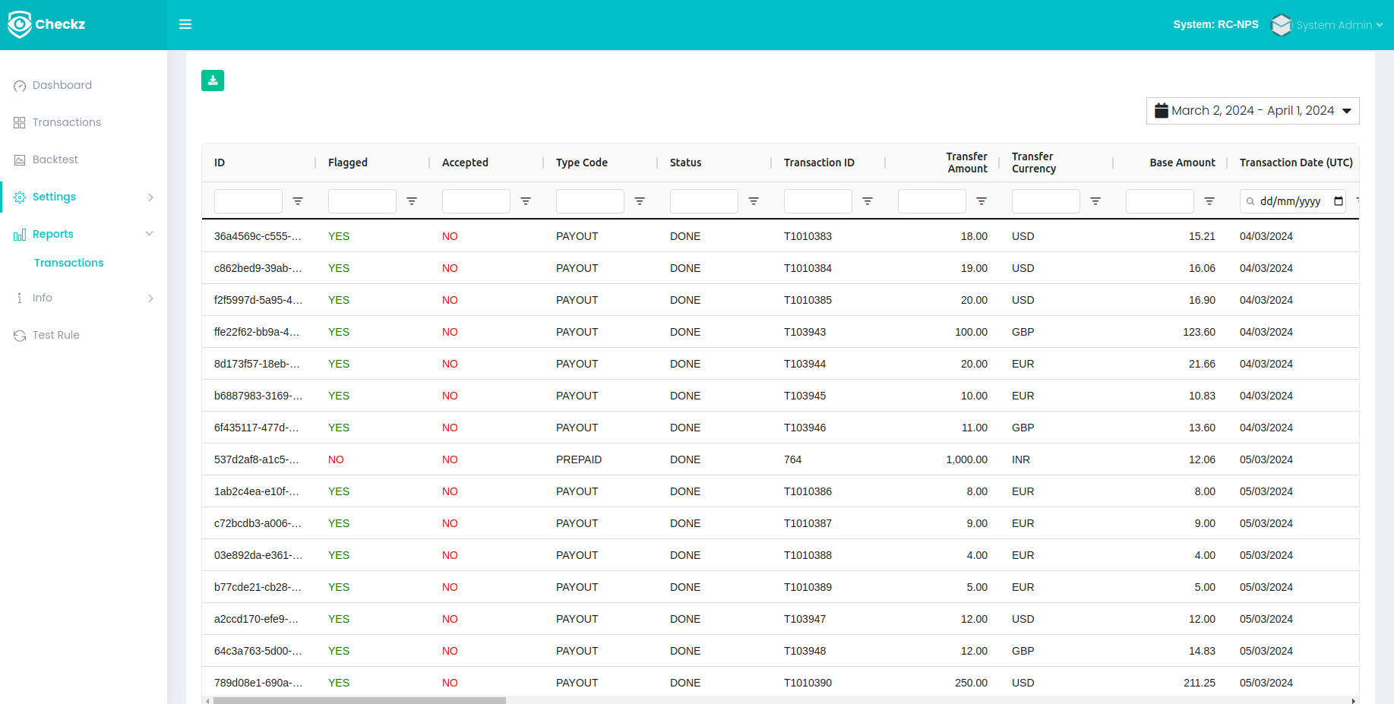Screen dimensions: 1394x704
Task: Open filter menu for Flagged column
Action: pos(412,201)
